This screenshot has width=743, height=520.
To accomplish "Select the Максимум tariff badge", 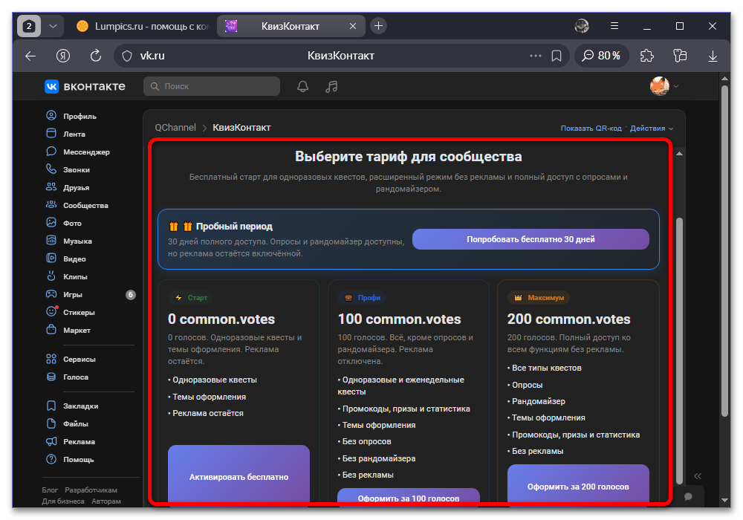I will [x=539, y=297].
